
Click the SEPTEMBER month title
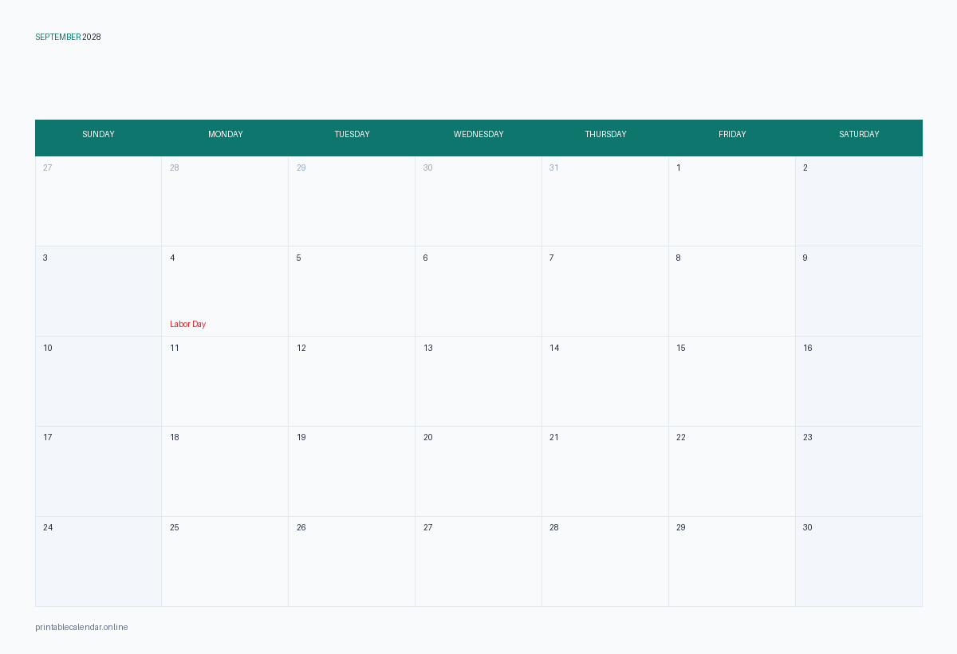pyautogui.click(x=58, y=37)
